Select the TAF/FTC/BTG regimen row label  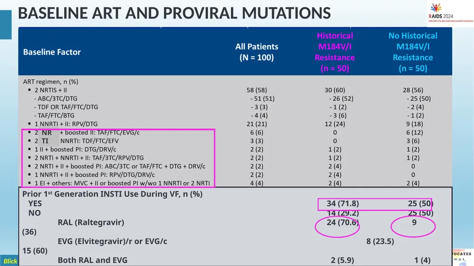tap(54, 116)
